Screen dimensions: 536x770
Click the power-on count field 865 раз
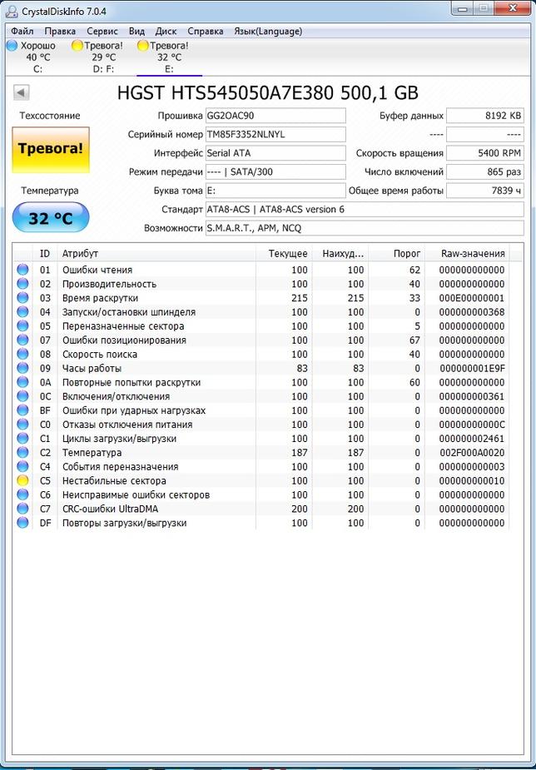(x=485, y=171)
